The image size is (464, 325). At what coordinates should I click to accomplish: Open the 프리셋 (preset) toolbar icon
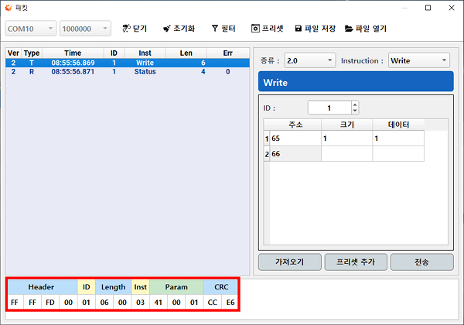coord(256,29)
